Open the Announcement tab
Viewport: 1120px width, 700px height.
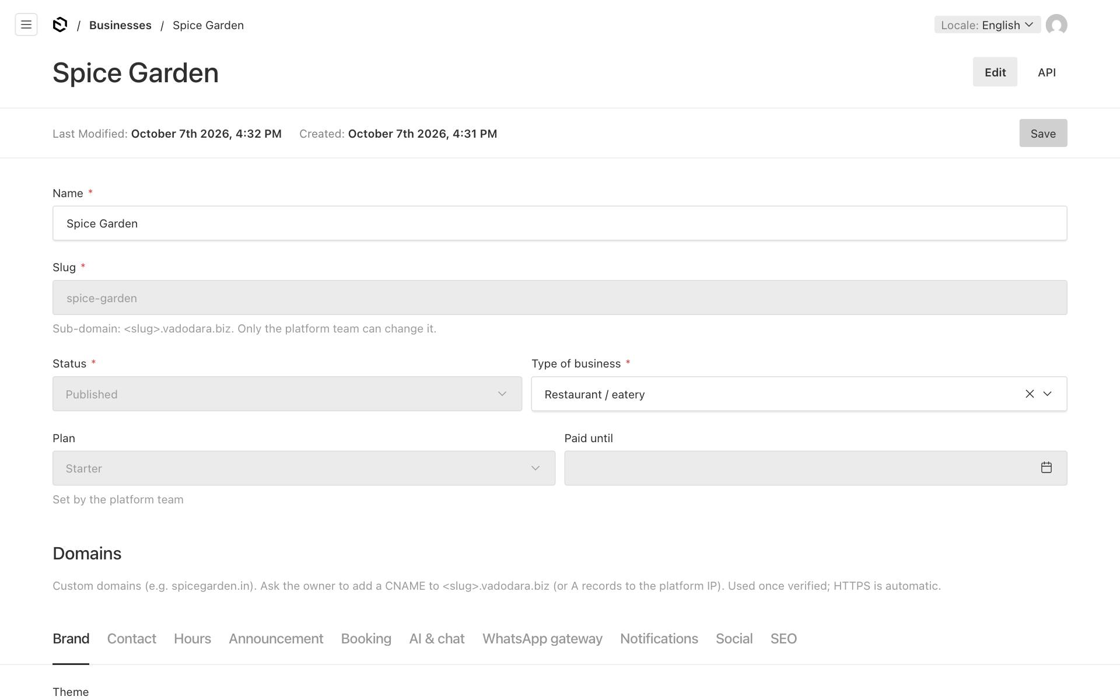276,639
